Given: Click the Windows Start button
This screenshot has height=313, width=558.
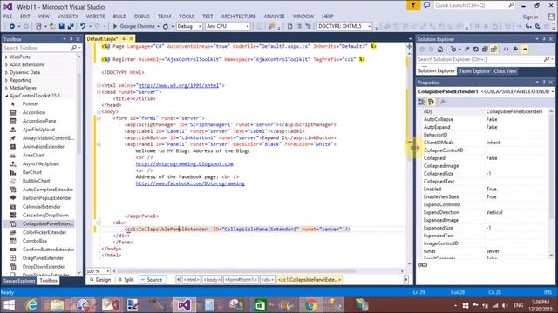Looking at the screenshot, I should (x=9, y=305).
